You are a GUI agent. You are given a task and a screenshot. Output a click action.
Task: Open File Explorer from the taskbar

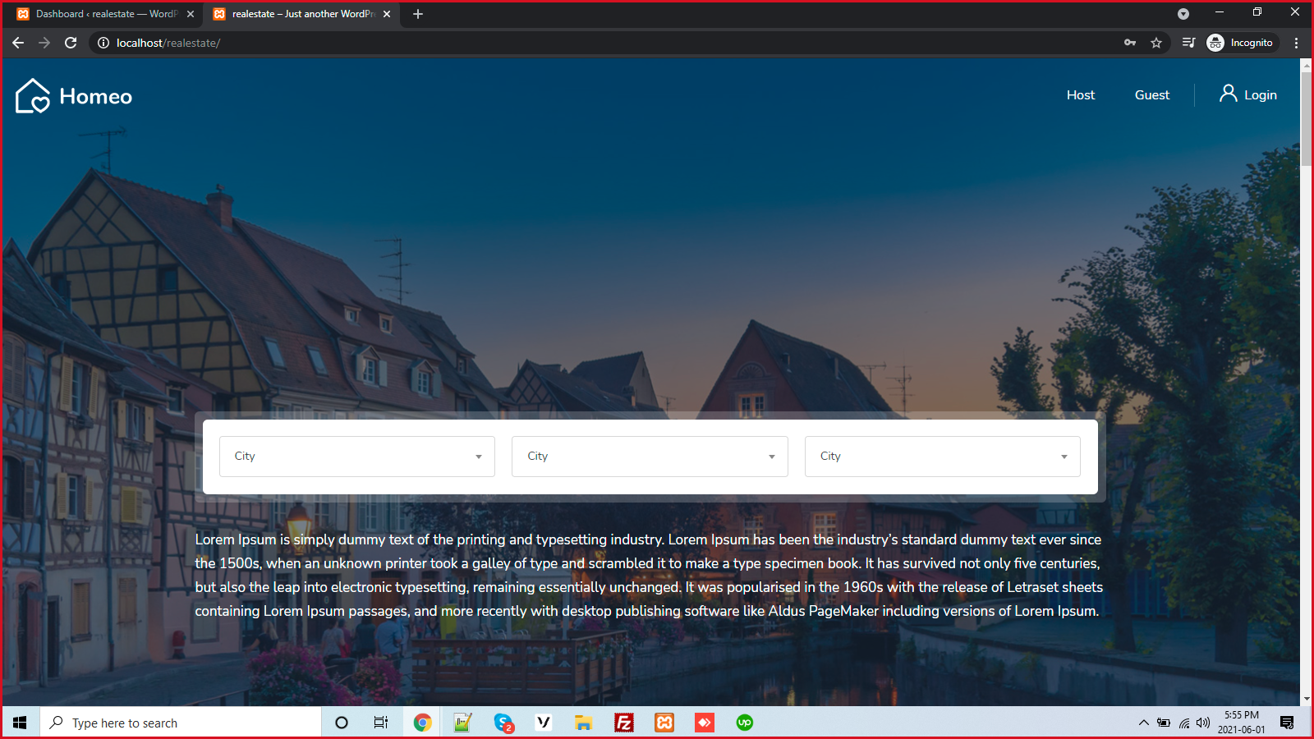[x=584, y=723]
